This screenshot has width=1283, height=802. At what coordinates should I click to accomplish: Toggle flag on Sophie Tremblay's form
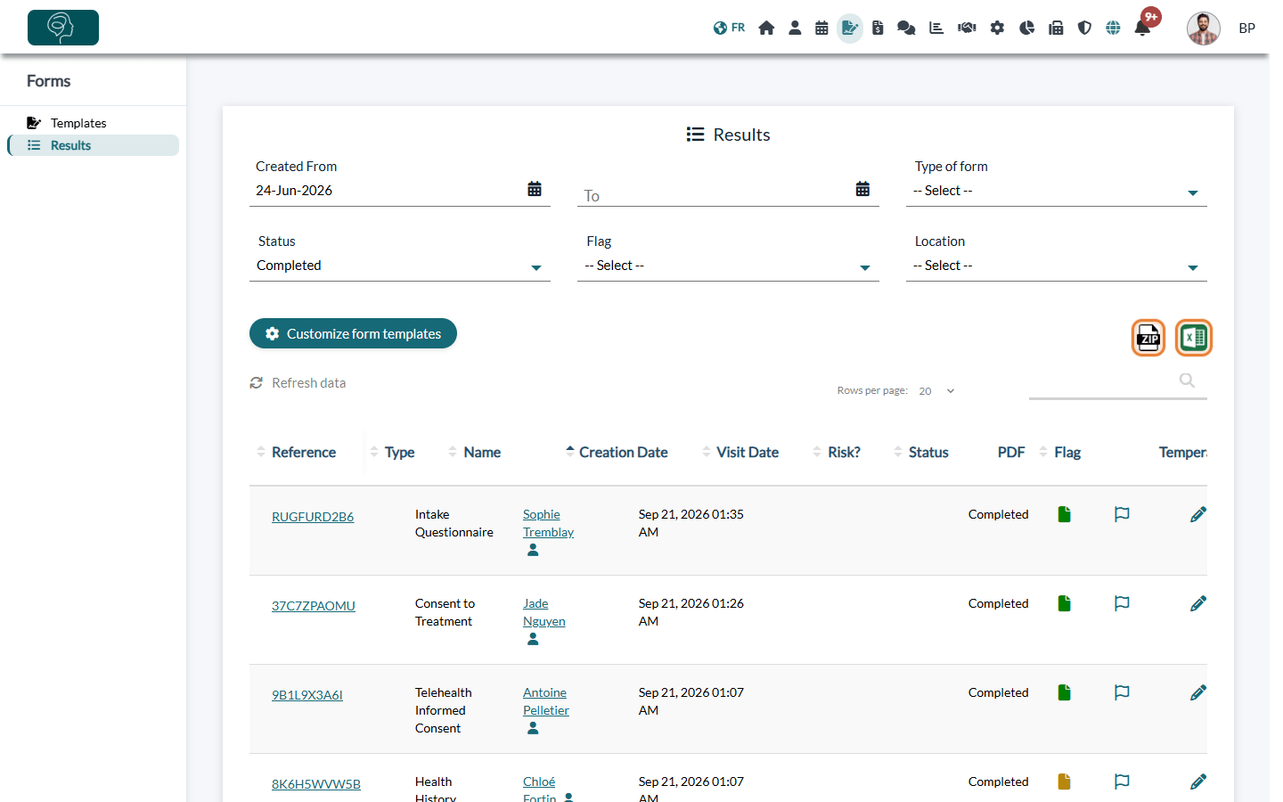pyautogui.click(x=1122, y=514)
